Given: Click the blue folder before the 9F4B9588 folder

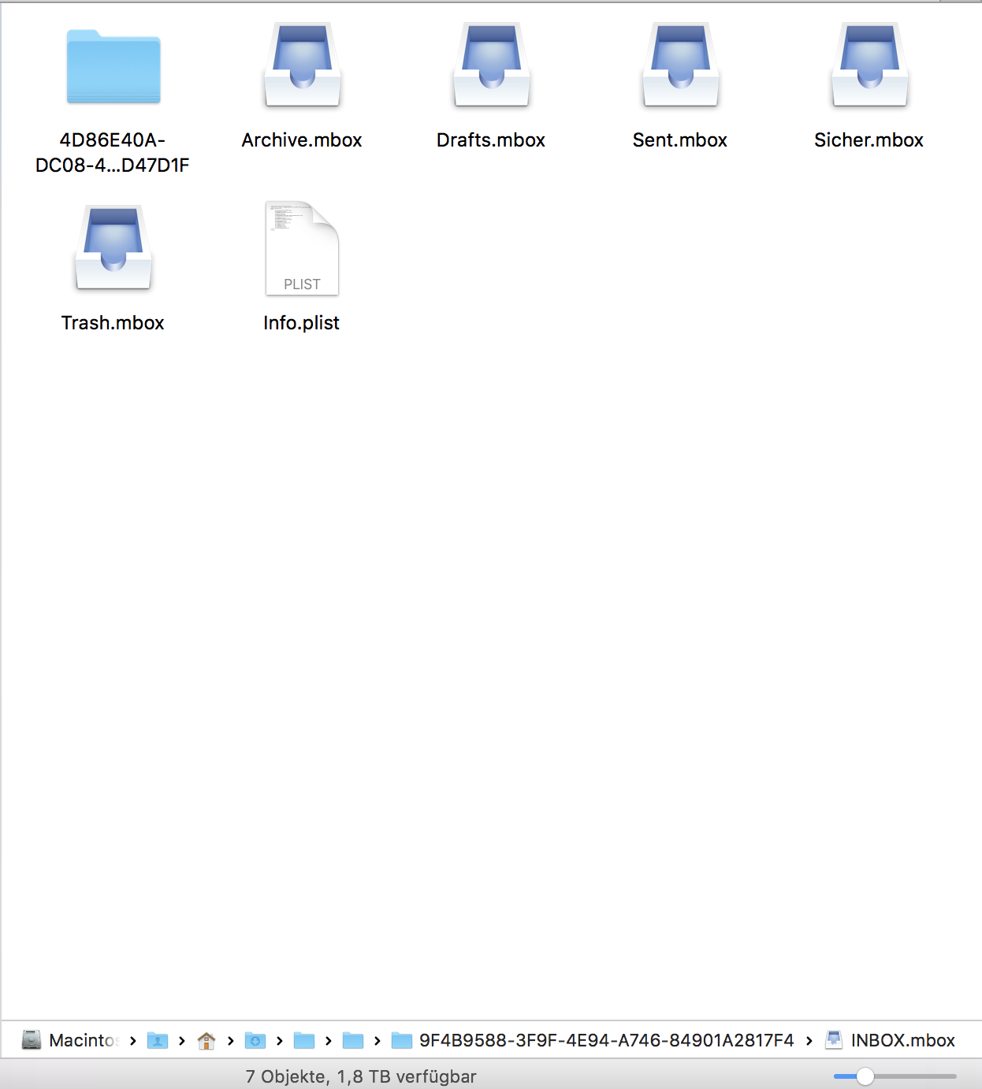Looking at the screenshot, I should 353,1040.
